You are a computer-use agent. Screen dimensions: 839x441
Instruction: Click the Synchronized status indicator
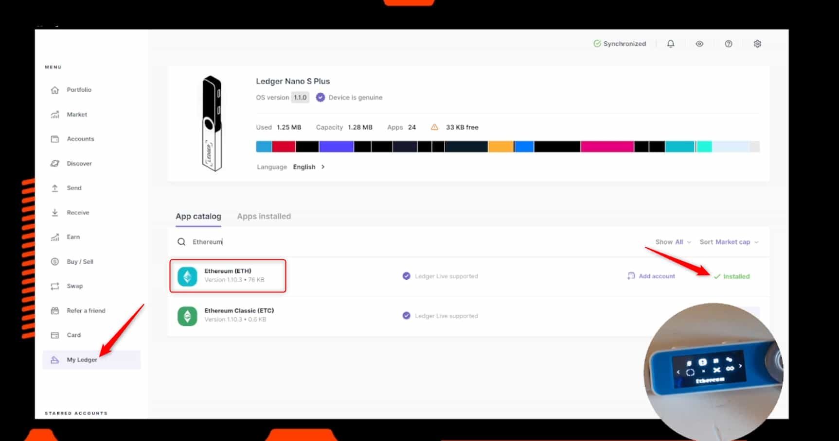620,44
